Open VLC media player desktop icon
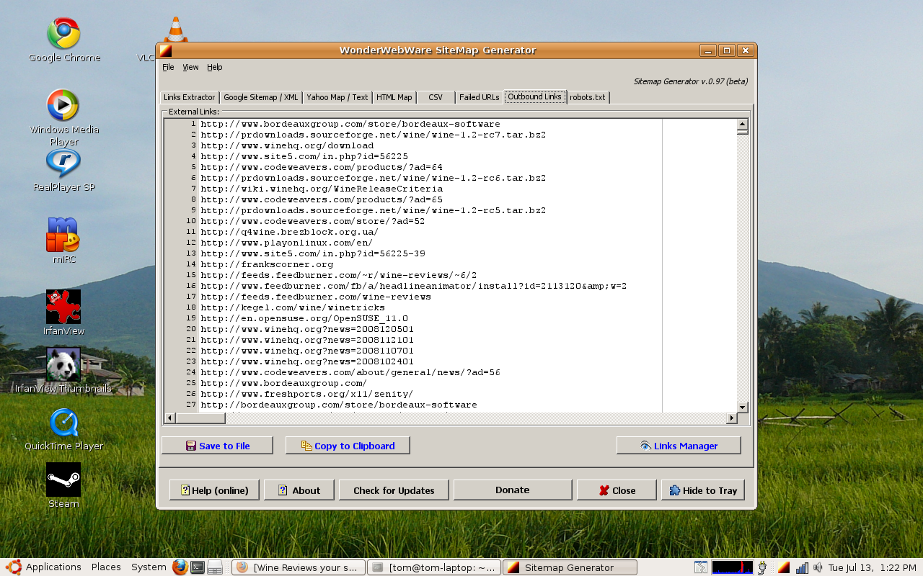The width and height of the screenshot is (923, 576). click(175, 30)
